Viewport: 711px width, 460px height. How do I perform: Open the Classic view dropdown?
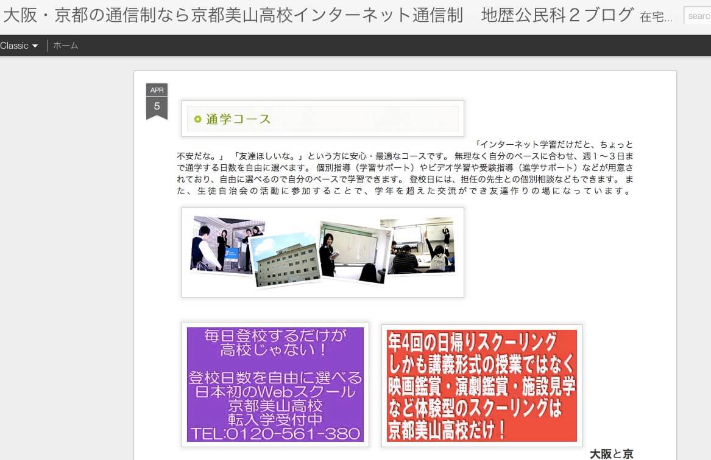[x=19, y=46]
